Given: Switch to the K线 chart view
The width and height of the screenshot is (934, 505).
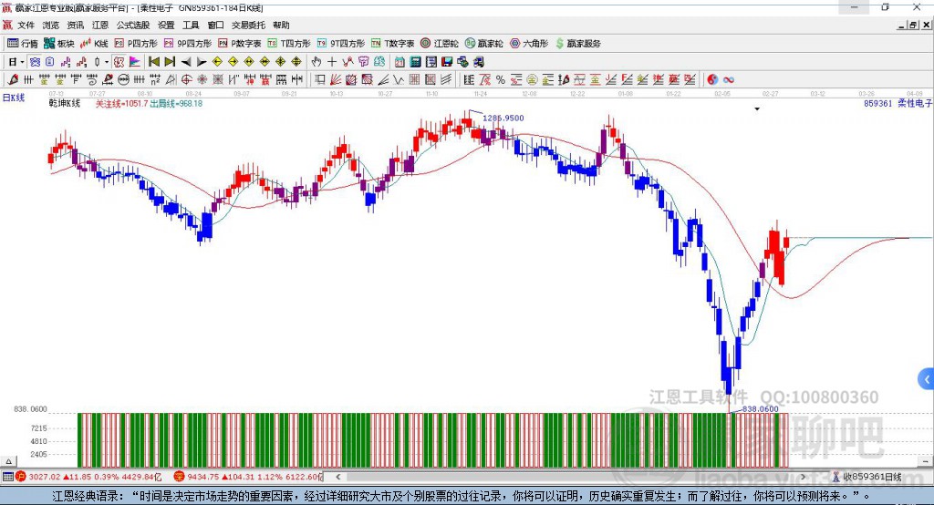Looking at the screenshot, I should (94, 44).
